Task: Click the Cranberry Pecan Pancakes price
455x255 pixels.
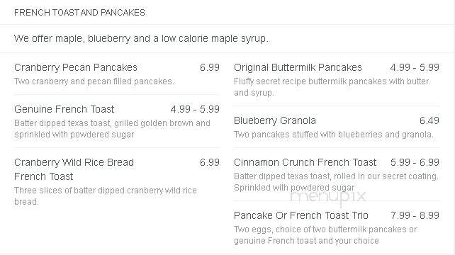Action: 210,67
